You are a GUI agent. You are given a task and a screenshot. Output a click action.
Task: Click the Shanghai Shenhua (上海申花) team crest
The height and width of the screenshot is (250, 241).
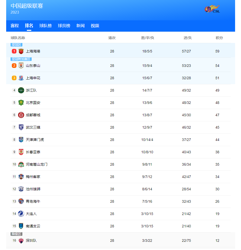(x=21, y=78)
